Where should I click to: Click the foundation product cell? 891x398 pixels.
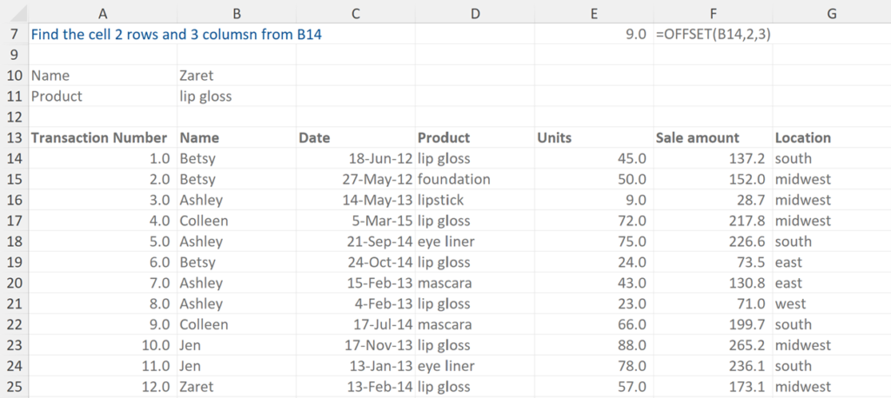click(474, 179)
